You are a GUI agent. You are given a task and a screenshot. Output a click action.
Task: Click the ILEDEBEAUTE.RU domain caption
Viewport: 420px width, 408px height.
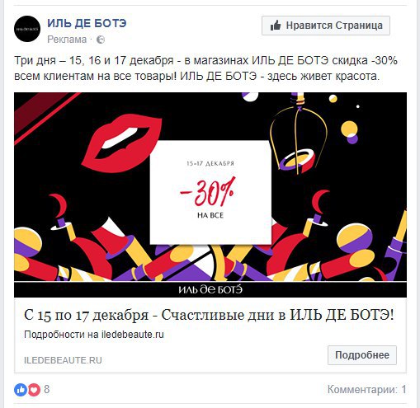[63, 360]
